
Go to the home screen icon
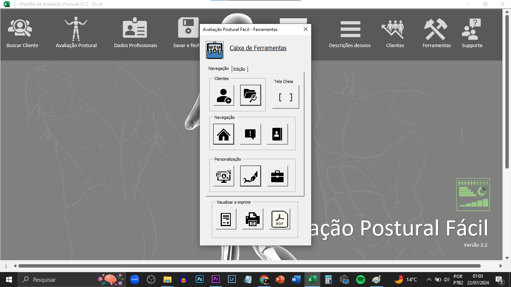coord(224,134)
